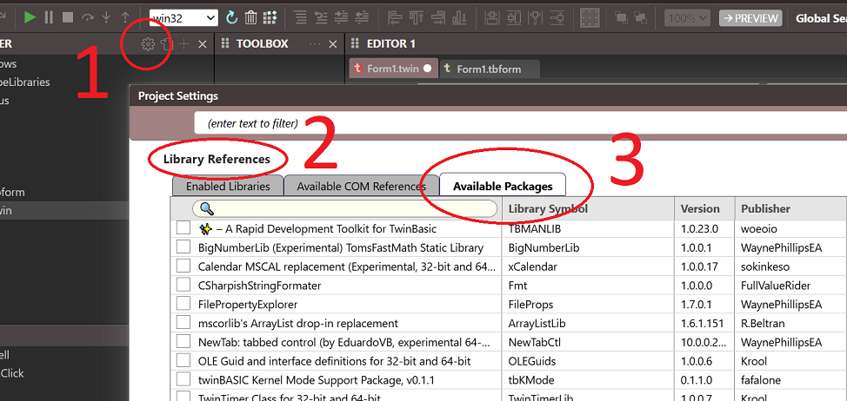Click the Stop square icon
The width and height of the screenshot is (847, 401).
(67, 17)
